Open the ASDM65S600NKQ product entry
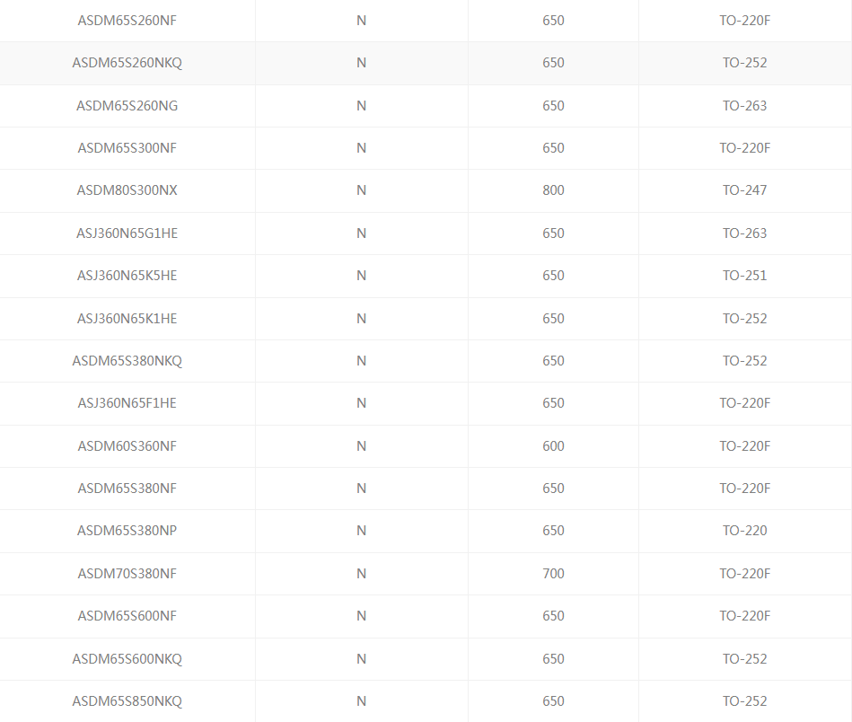The image size is (852, 722). tap(127, 659)
